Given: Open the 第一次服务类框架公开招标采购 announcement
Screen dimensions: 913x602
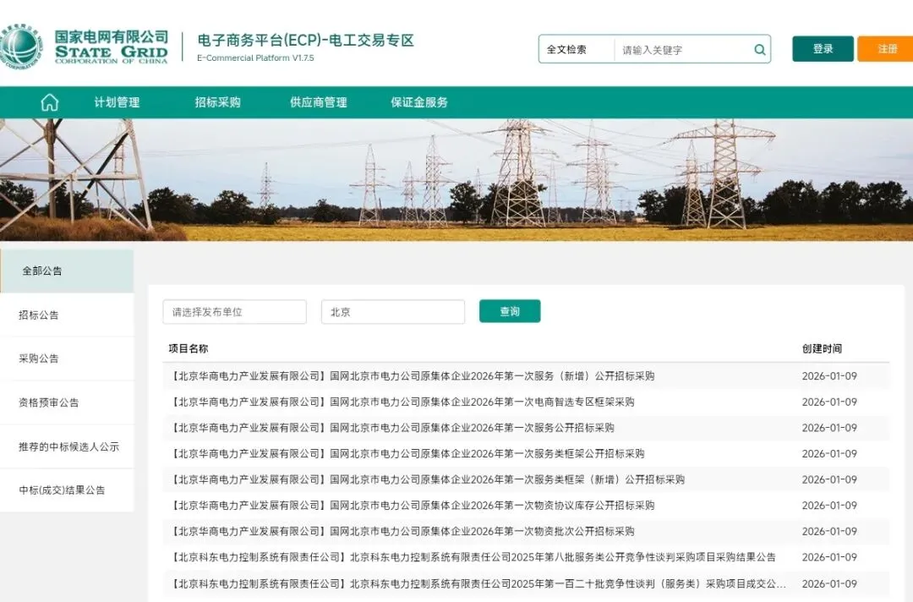Looking at the screenshot, I should click(x=407, y=453).
